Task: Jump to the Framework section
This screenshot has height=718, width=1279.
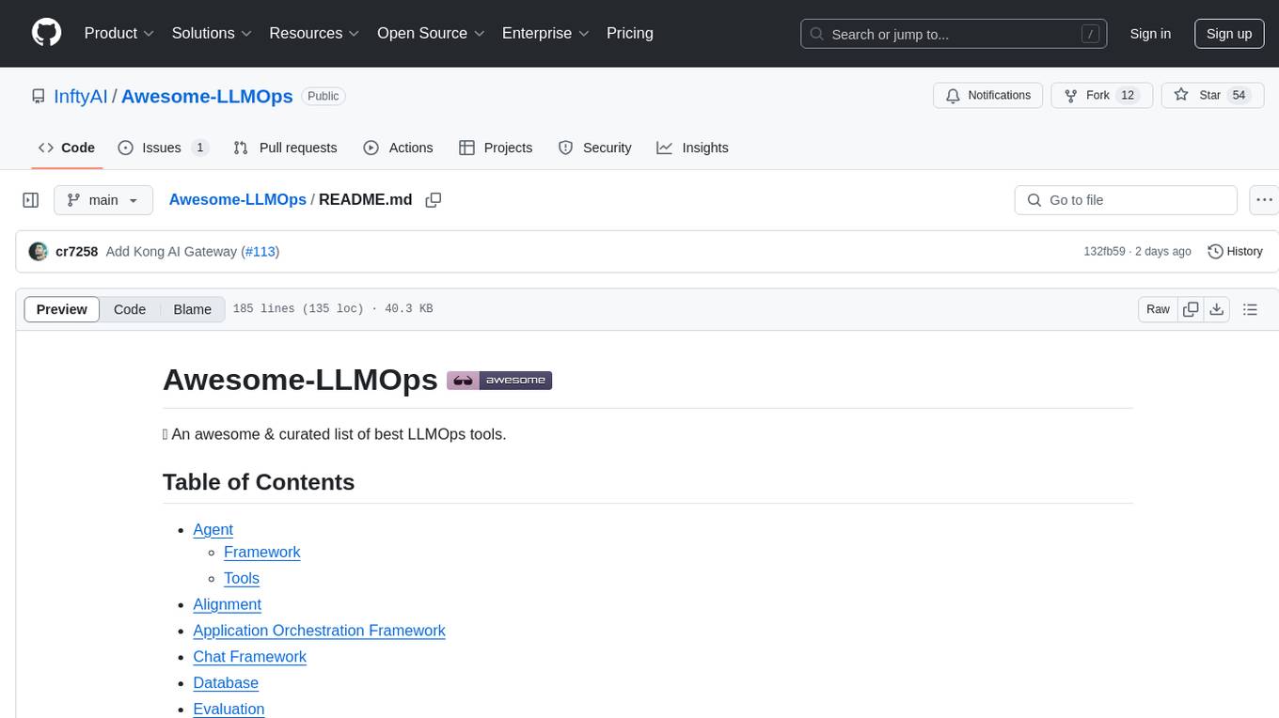Action: point(261,552)
